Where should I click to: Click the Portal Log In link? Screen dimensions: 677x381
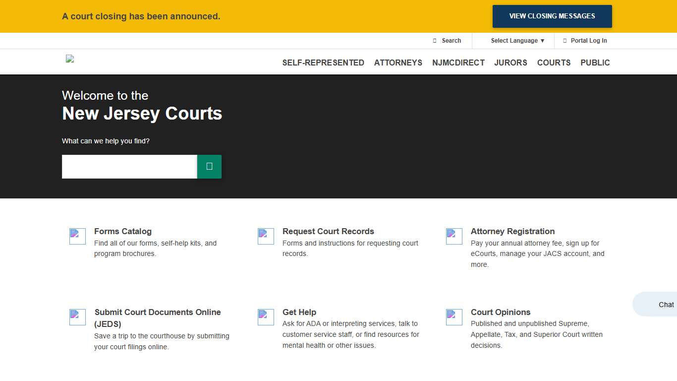pos(589,40)
